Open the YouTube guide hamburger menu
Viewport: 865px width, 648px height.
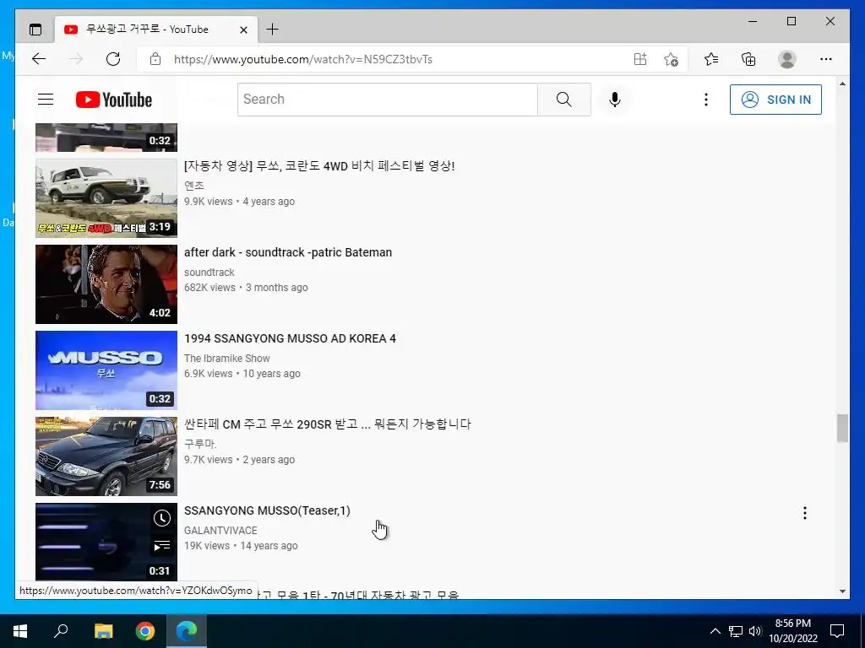click(46, 100)
